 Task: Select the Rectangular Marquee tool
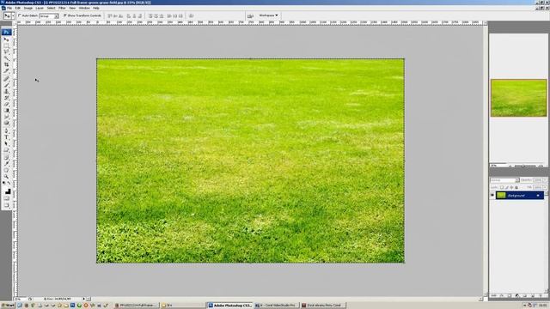coord(6,45)
